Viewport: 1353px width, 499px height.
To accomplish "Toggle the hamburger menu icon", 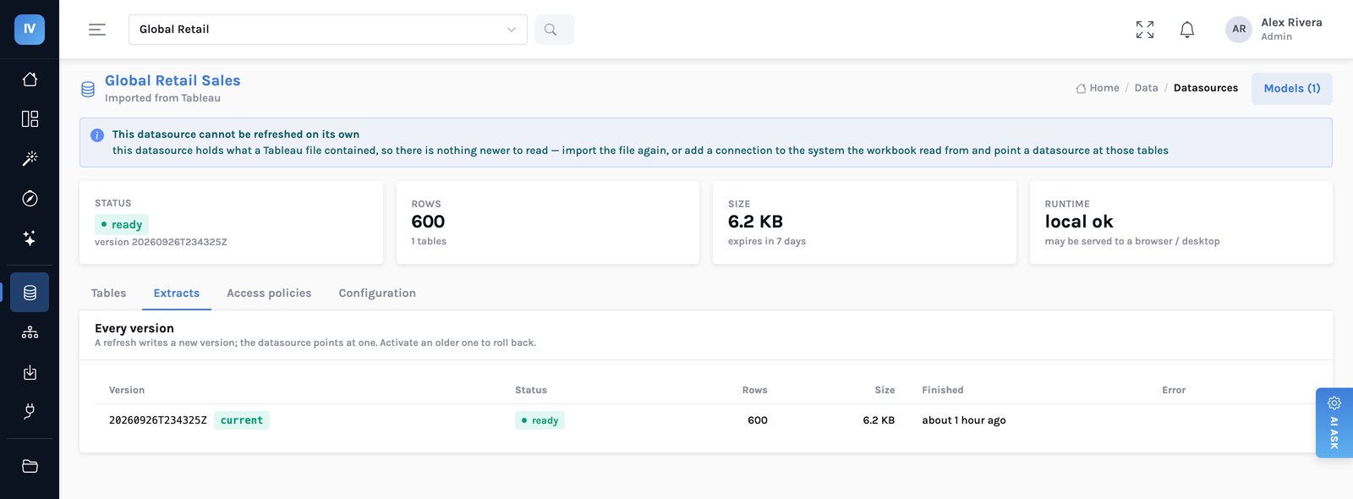I will coord(97,30).
